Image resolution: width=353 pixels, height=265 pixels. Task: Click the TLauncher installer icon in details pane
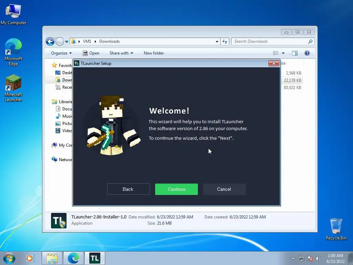coord(59,220)
